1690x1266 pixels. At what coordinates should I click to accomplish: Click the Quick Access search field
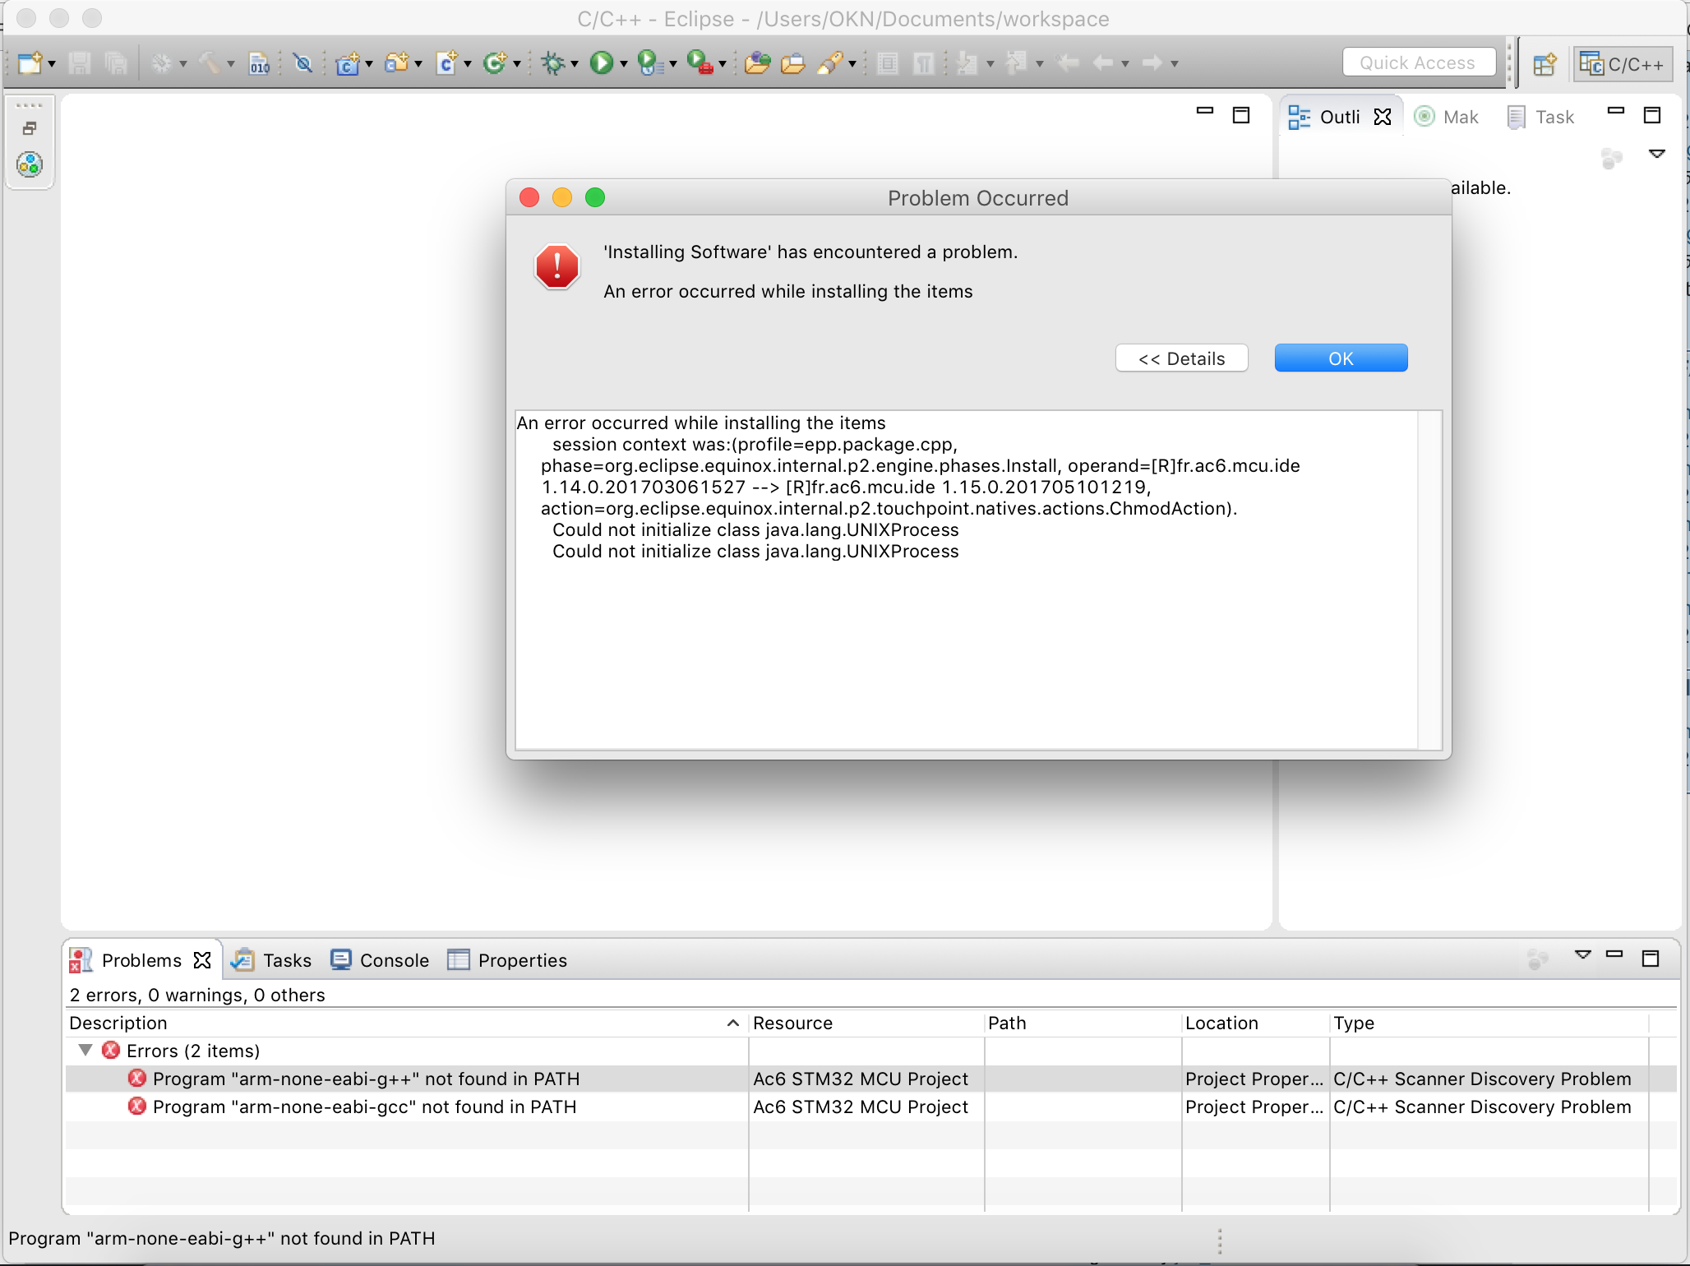click(1418, 62)
